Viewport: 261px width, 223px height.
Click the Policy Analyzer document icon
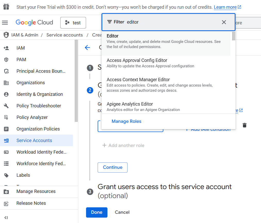[x=6, y=117]
